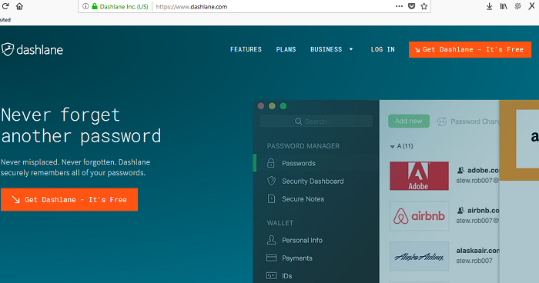Viewport: 539px width, 283px height.
Task: Click the Password Changer sync icon
Action: pyautogui.click(x=442, y=122)
